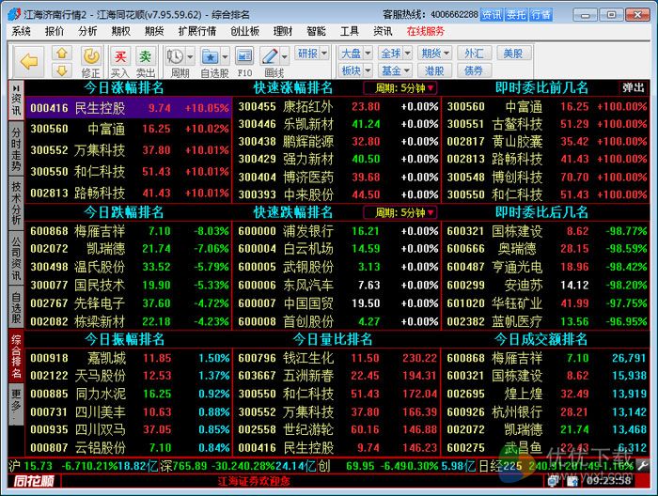Open the F10 company info icon

click(x=244, y=56)
